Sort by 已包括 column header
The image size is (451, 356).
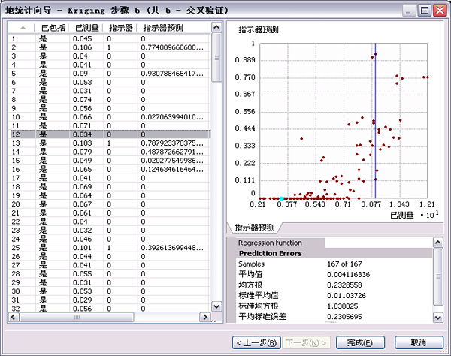pyautogui.click(x=53, y=27)
